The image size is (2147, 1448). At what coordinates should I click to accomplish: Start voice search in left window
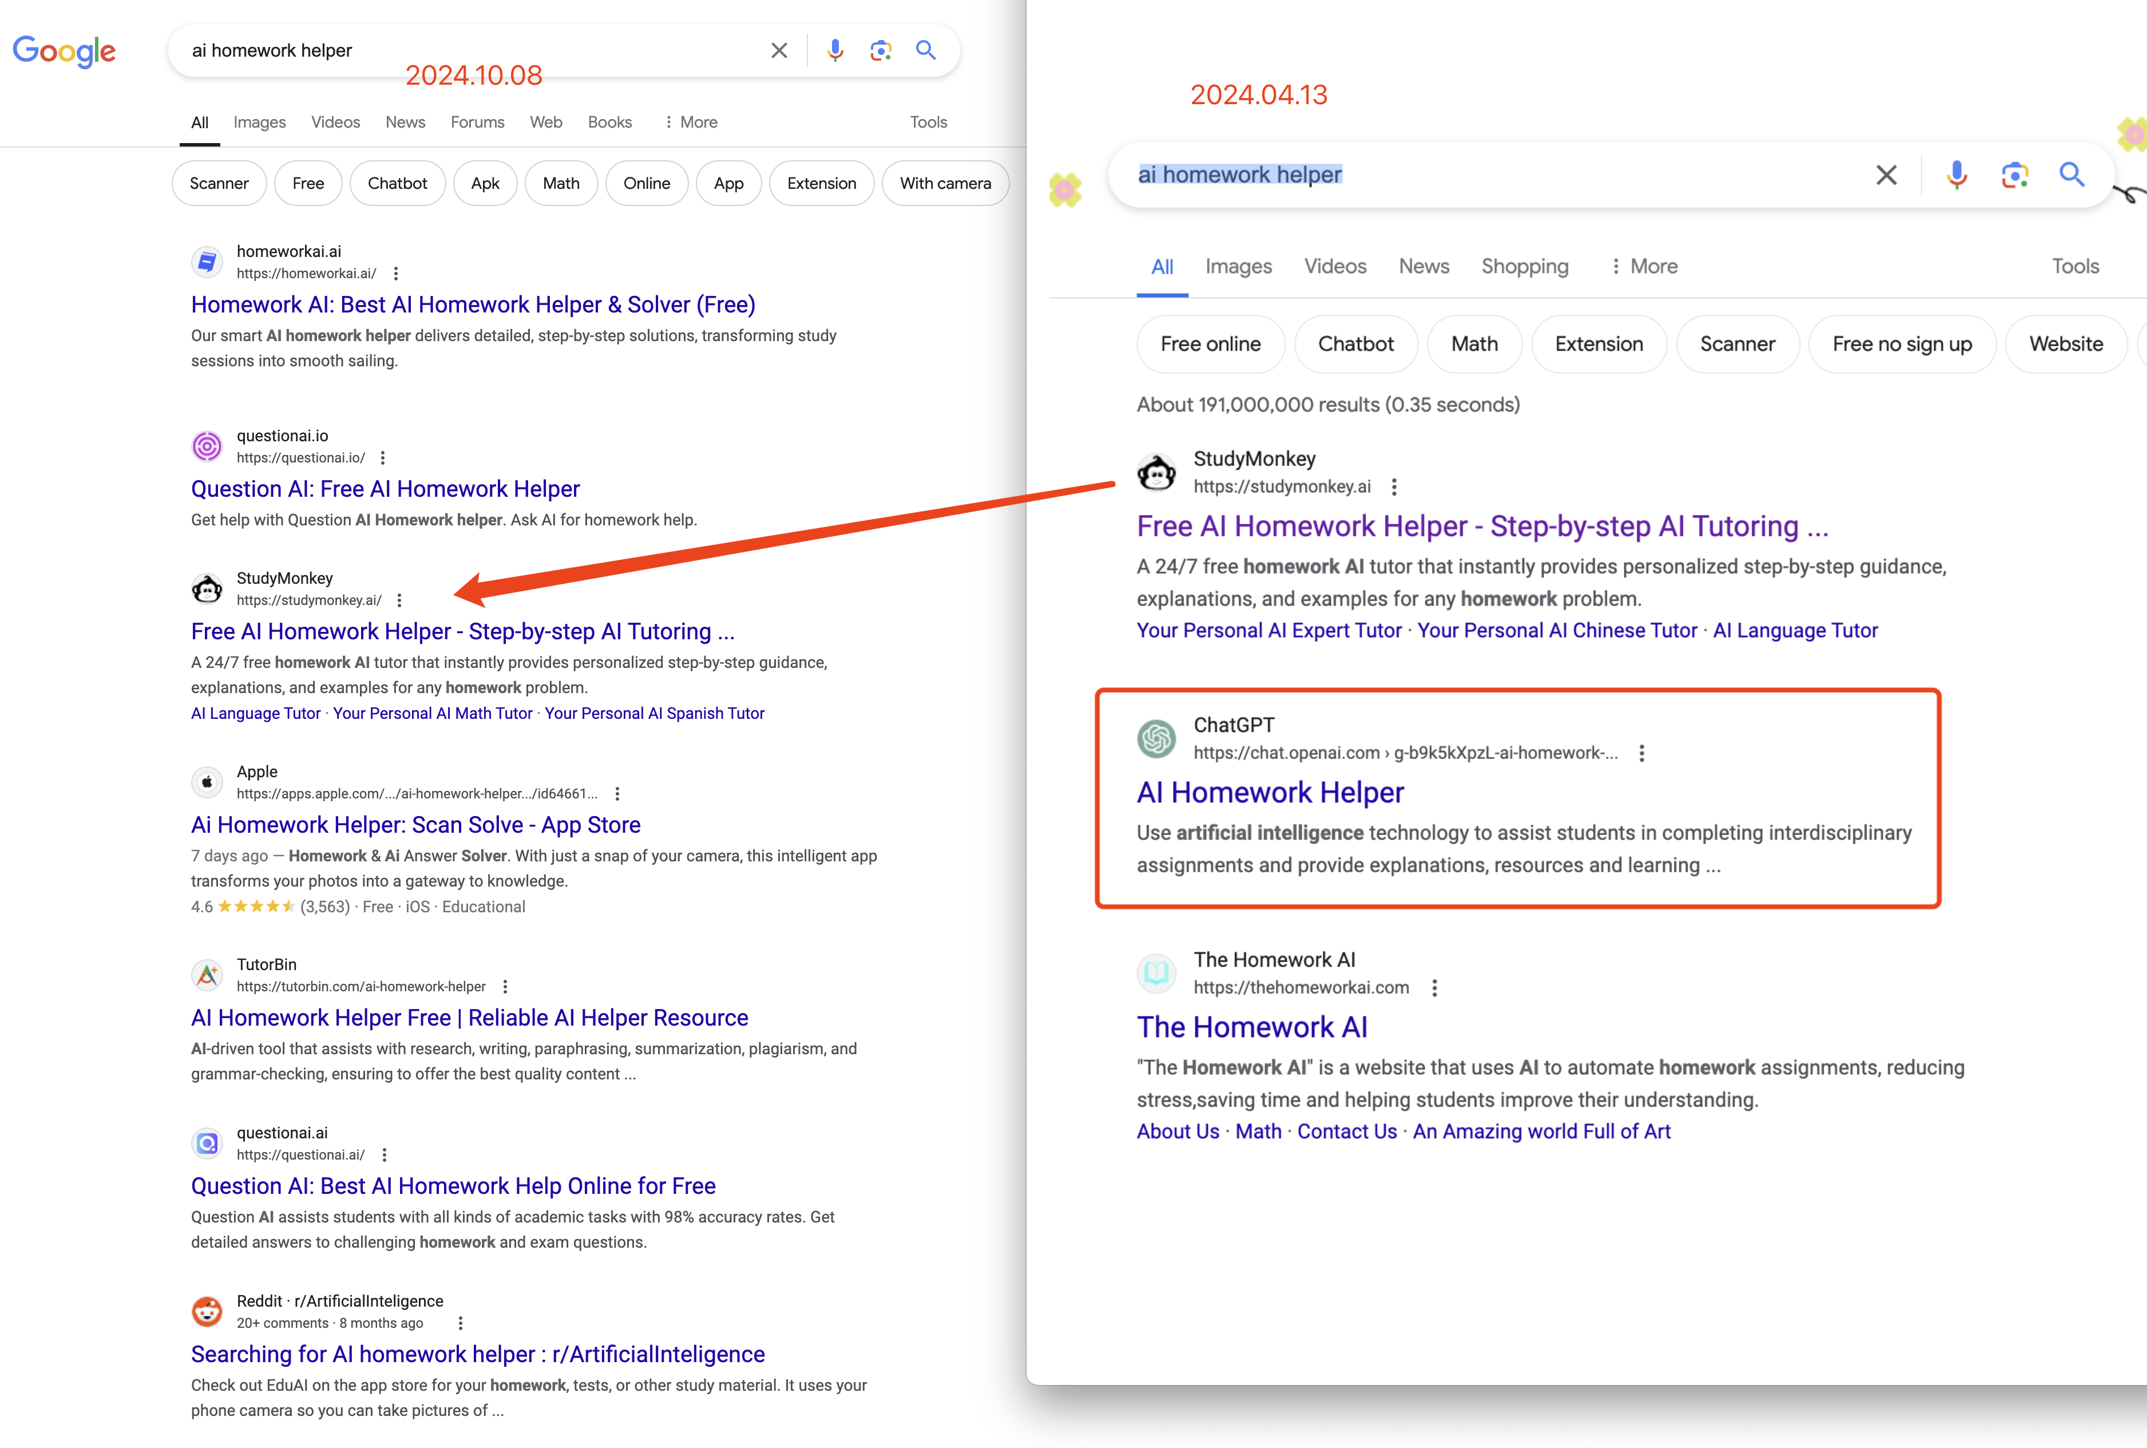pos(835,50)
